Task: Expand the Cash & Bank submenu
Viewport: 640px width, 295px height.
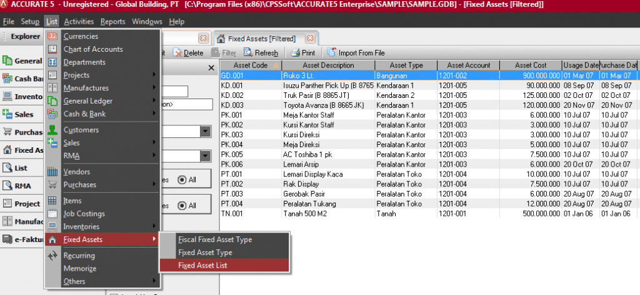Action: (x=154, y=114)
